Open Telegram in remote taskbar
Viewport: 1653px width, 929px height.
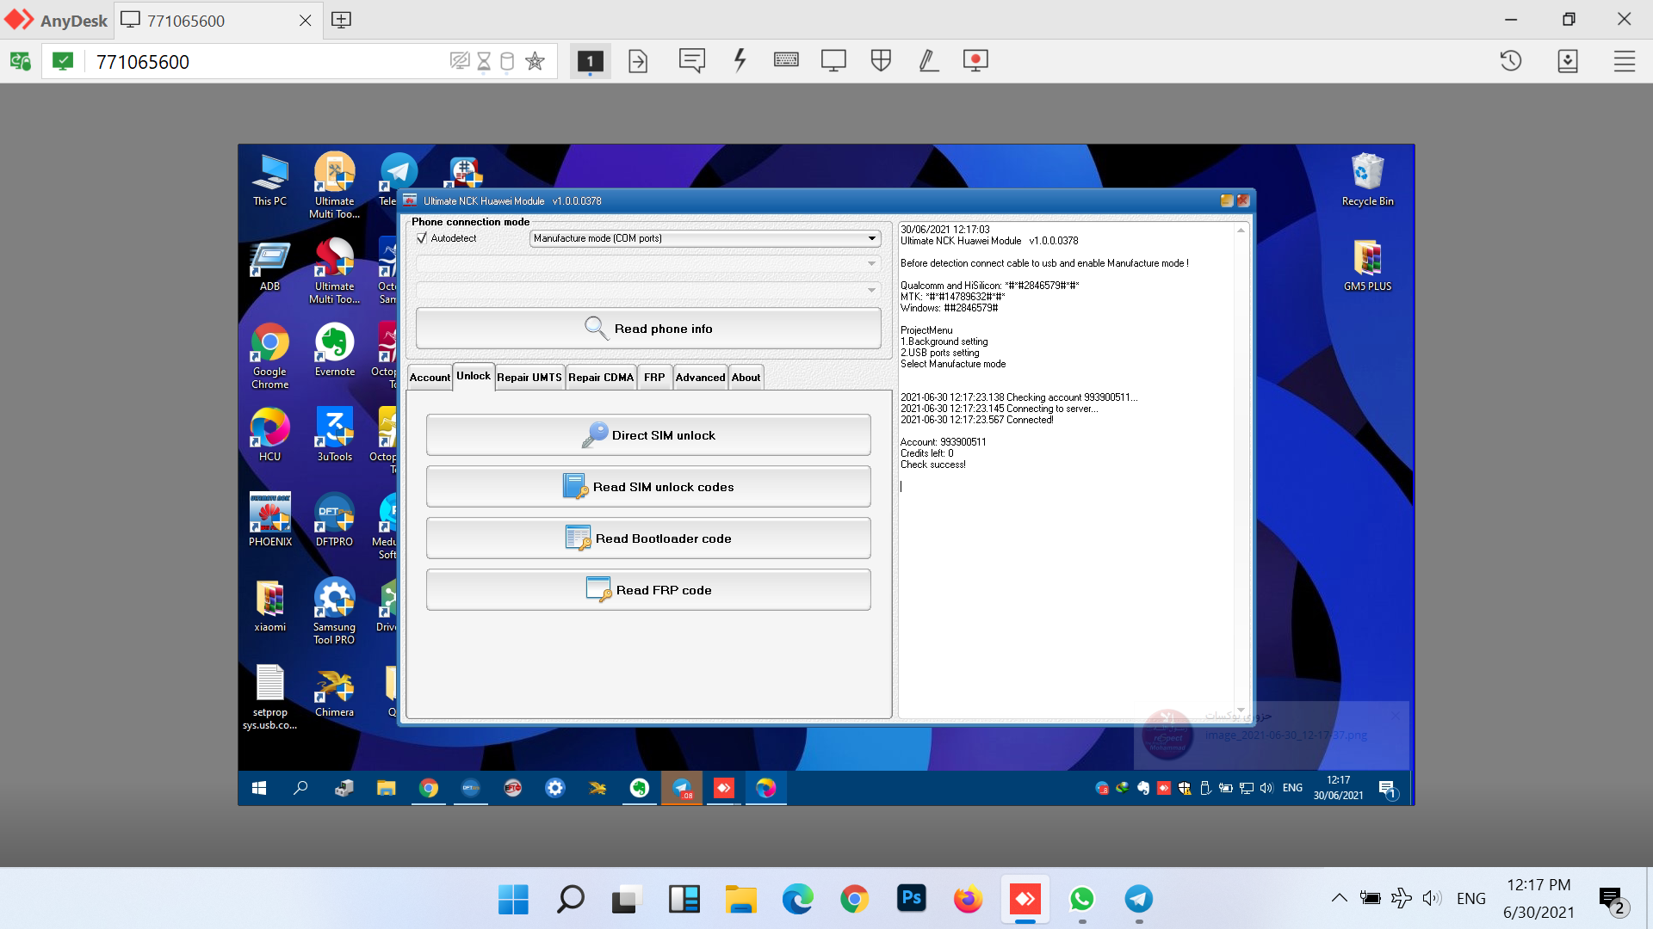682,788
